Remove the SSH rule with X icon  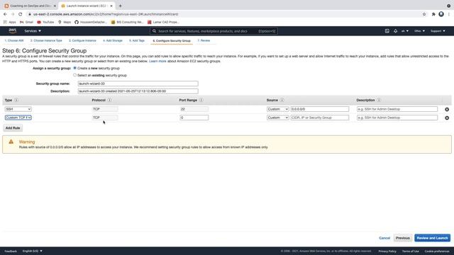(x=447, y=109)
